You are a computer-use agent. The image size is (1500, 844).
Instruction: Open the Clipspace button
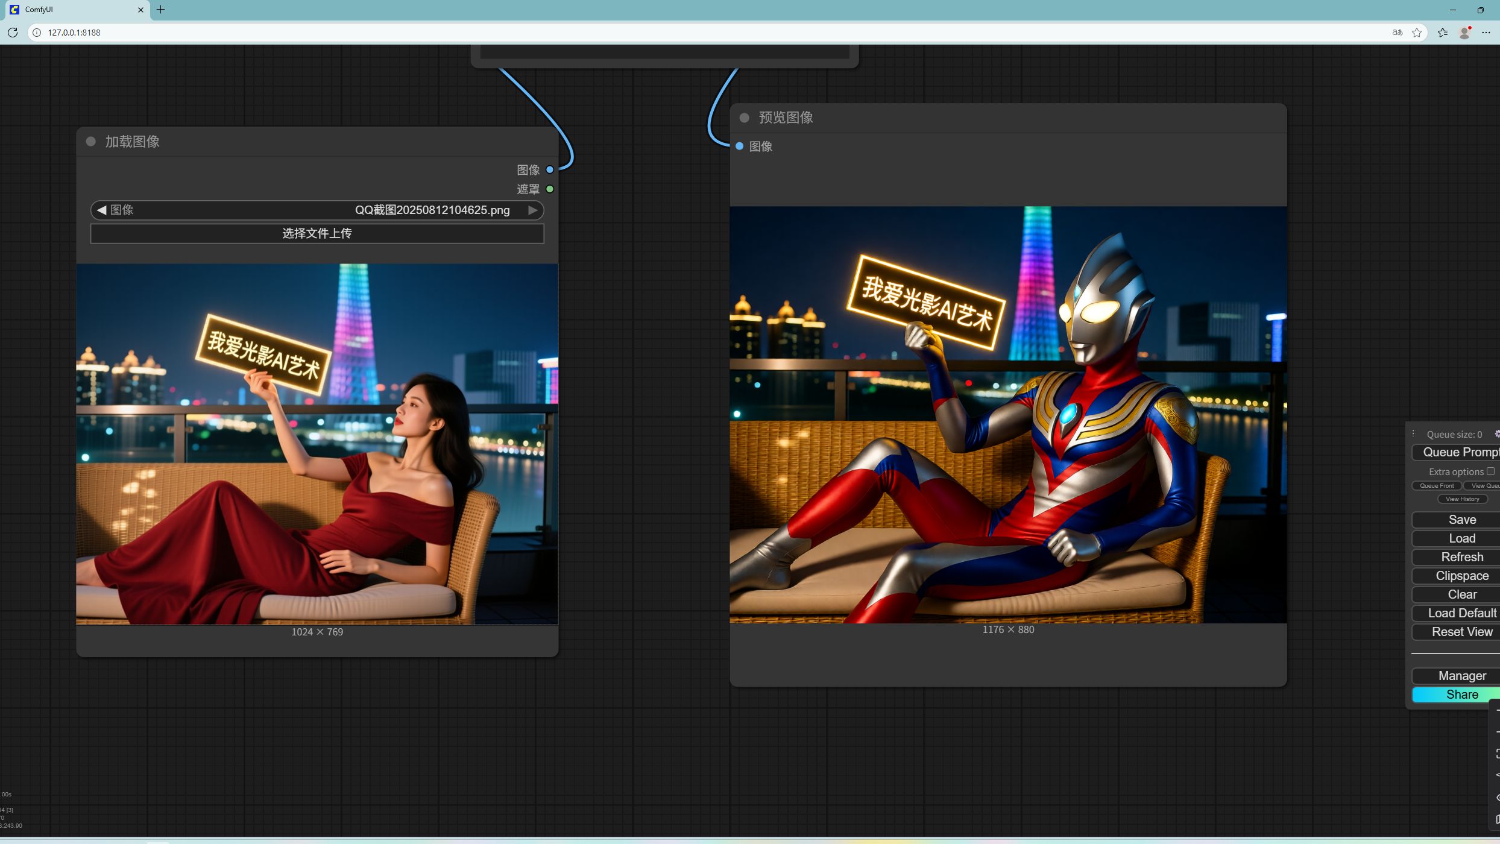(x=1456, y=576)
